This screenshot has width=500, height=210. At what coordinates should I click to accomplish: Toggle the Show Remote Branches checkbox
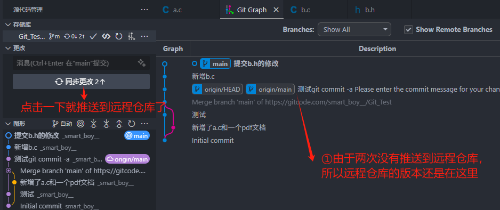[x=408, y=30]
